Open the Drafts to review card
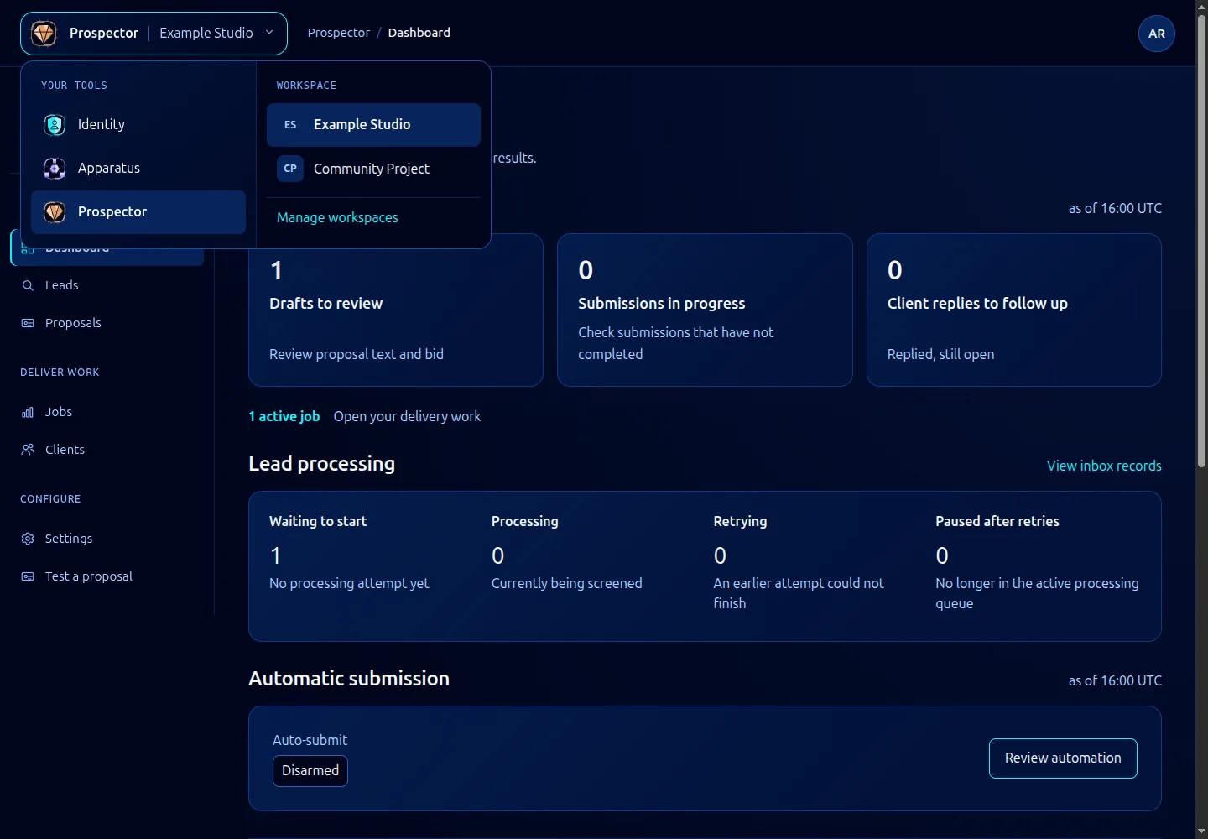Screen dimensions: 1208x839 click(x=396, y=310)
